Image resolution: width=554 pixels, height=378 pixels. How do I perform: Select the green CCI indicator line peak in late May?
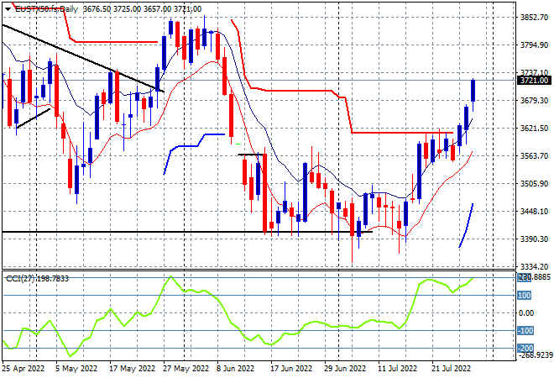pos(171,277)
